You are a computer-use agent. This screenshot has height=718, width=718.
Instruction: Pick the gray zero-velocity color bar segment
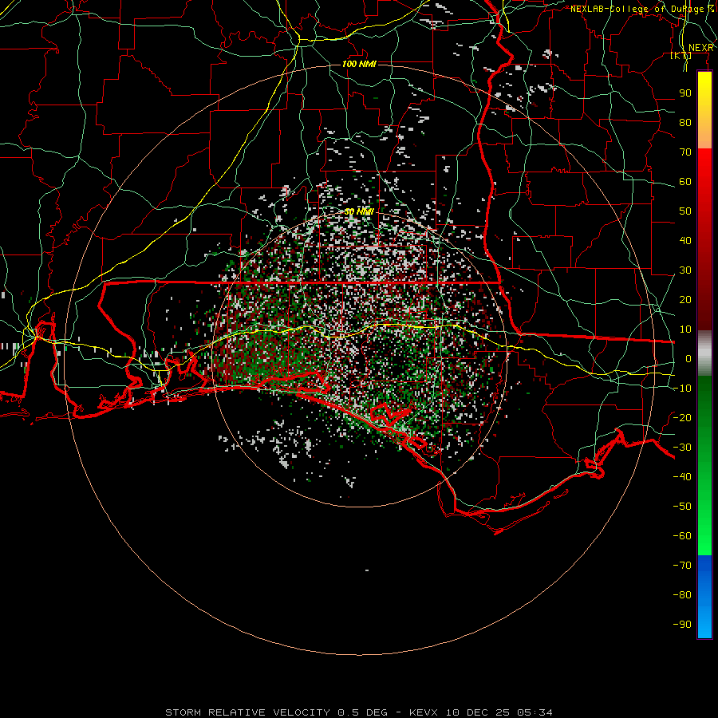[704, 353]
